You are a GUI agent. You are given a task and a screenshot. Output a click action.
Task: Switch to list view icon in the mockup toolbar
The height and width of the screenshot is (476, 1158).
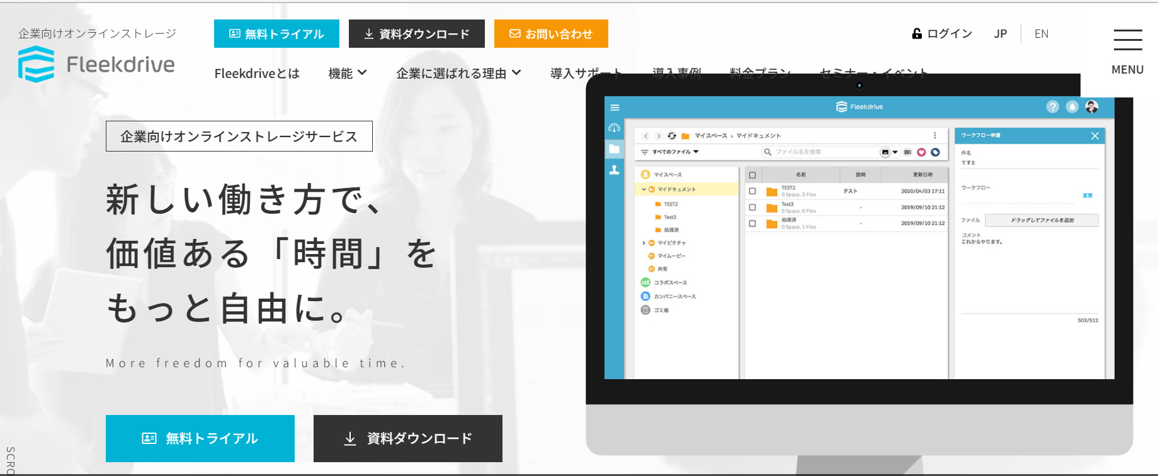click(907, 152)
